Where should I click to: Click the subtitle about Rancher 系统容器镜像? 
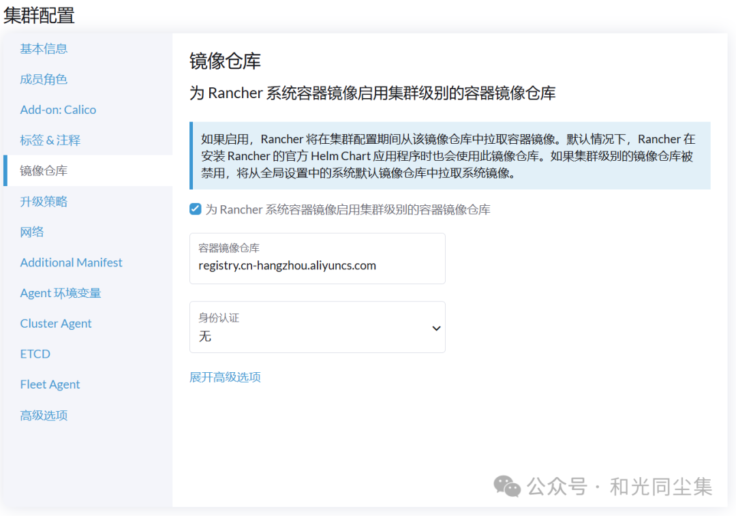point(372,93)
